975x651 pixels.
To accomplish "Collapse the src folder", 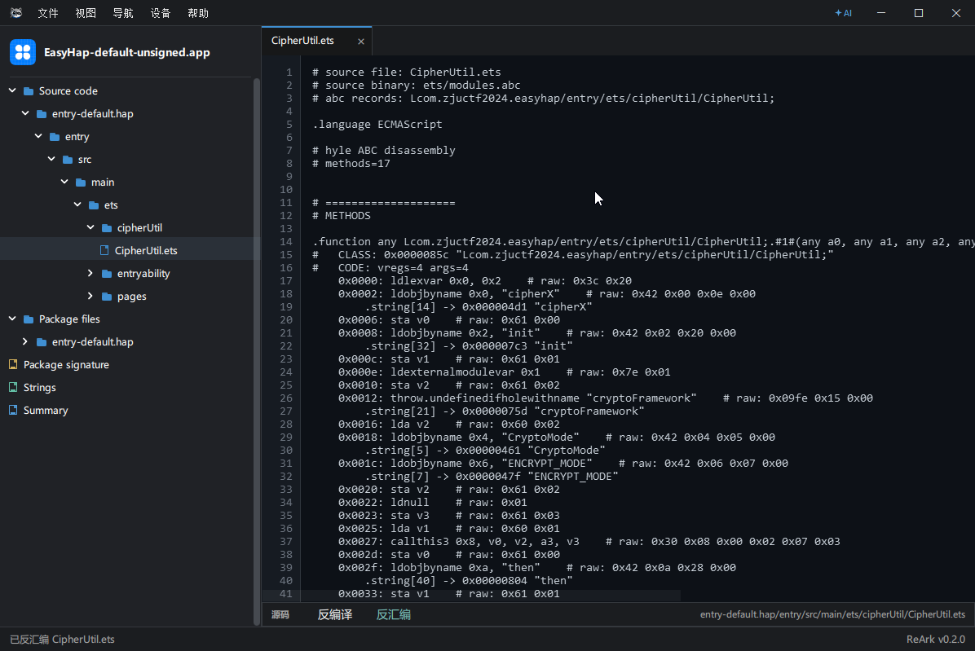I will 51,159.
